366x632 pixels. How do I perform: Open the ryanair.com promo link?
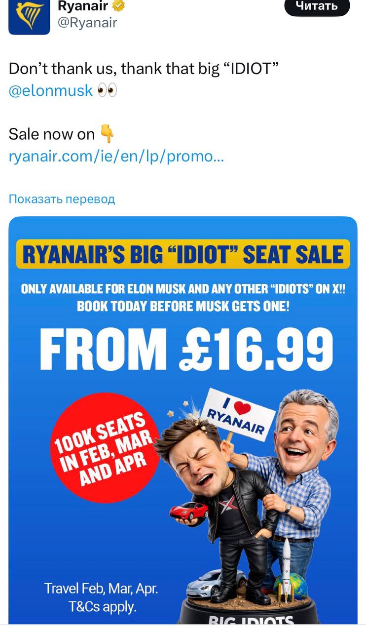[116, 157]
